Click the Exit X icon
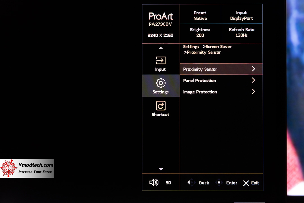This screenshot has width=304, height=203. (246, 183)
